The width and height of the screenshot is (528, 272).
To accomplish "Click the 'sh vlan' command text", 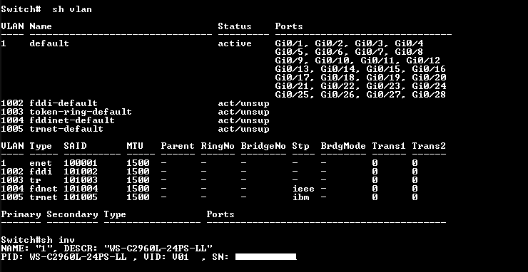I will coord(72,9).
